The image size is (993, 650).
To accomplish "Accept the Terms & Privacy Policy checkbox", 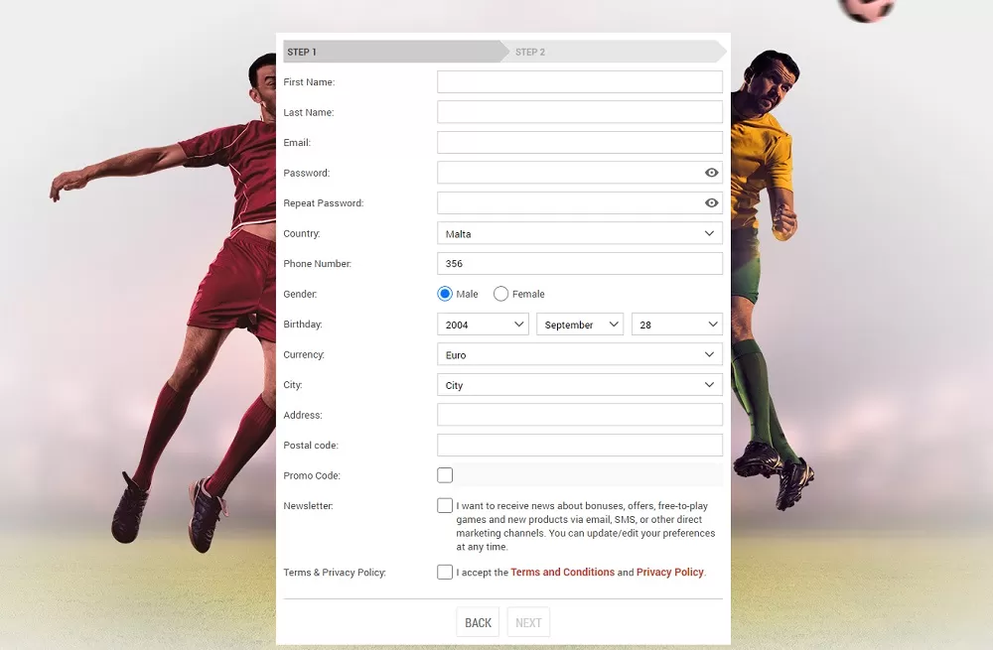I will [x=445, y=573].
